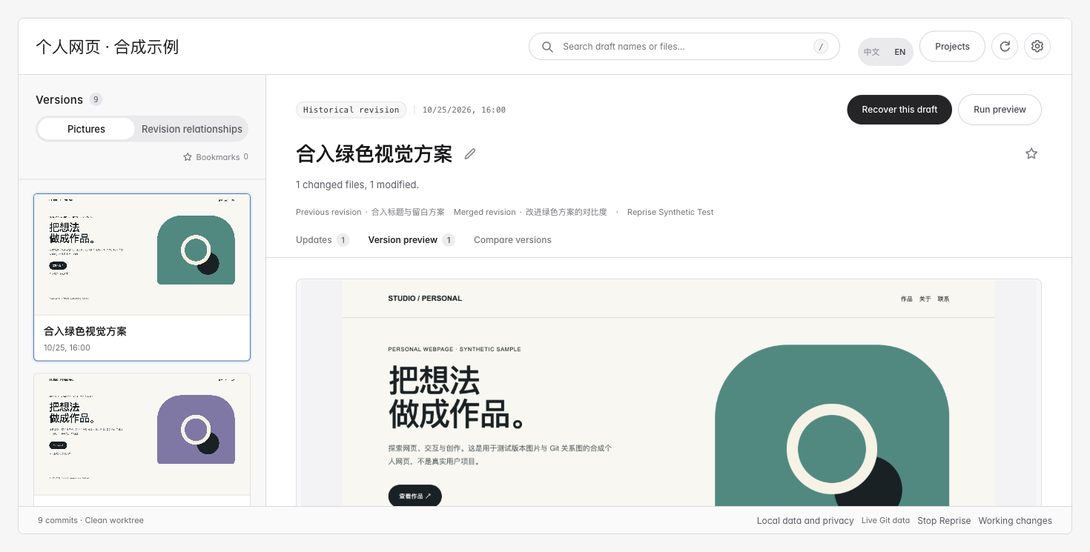Viewport: 1090px width, 552px height.
Task: Click the slash shortcut badge in search
Action: (821, 47)
